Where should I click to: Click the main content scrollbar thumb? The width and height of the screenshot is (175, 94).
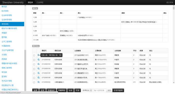point(173,8)
